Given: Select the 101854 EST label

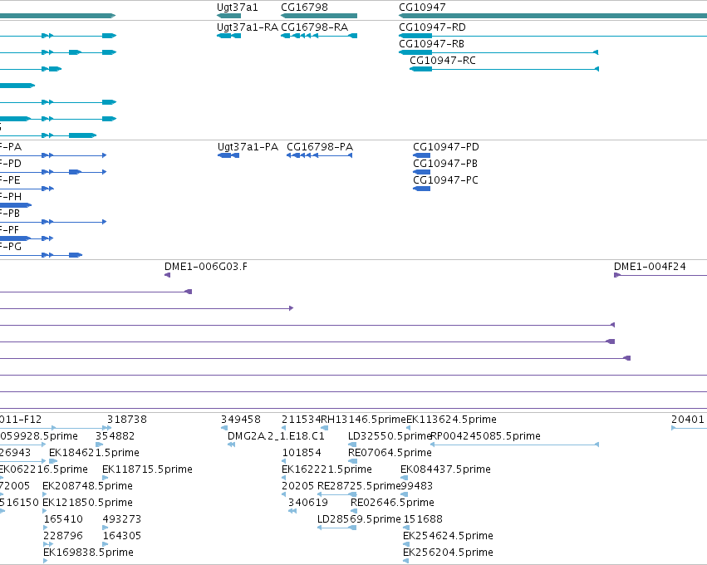Looking at the screenshot, I should 302,453.
